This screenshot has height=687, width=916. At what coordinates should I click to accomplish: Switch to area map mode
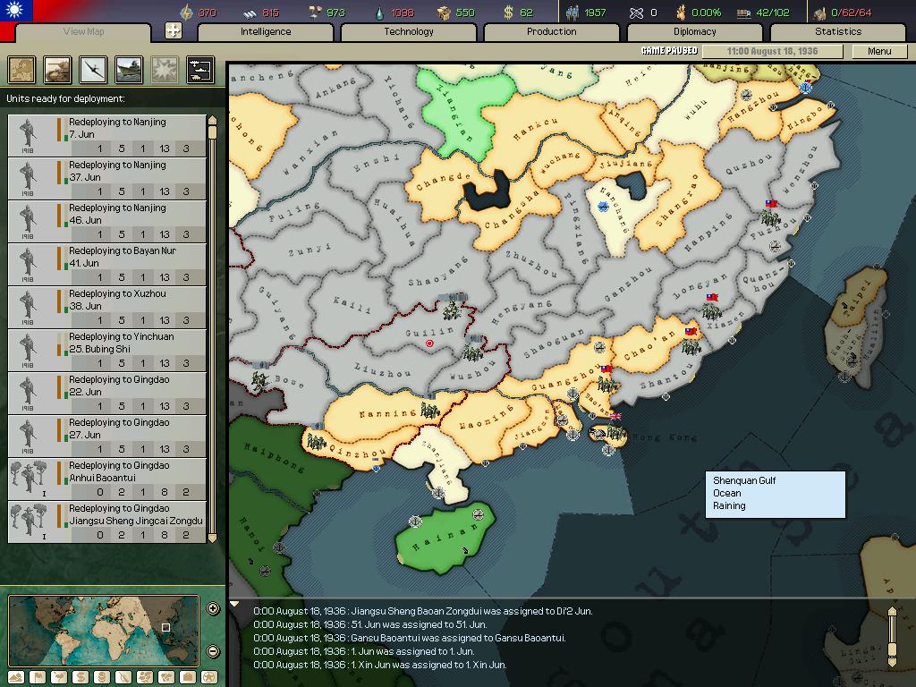(x=166, y=677)
